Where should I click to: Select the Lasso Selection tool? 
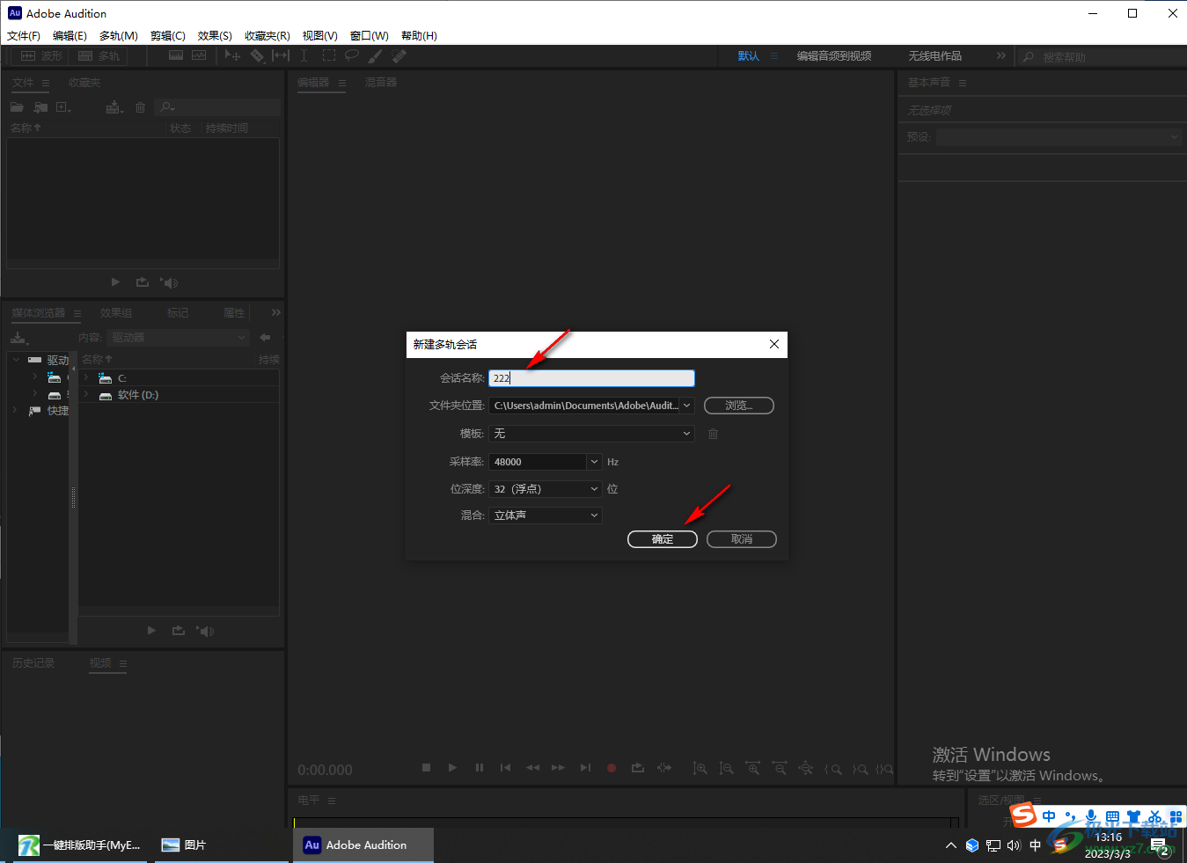[x=352, y=55]
